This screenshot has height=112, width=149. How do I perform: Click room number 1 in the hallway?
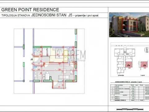click(x=42, y=59)
